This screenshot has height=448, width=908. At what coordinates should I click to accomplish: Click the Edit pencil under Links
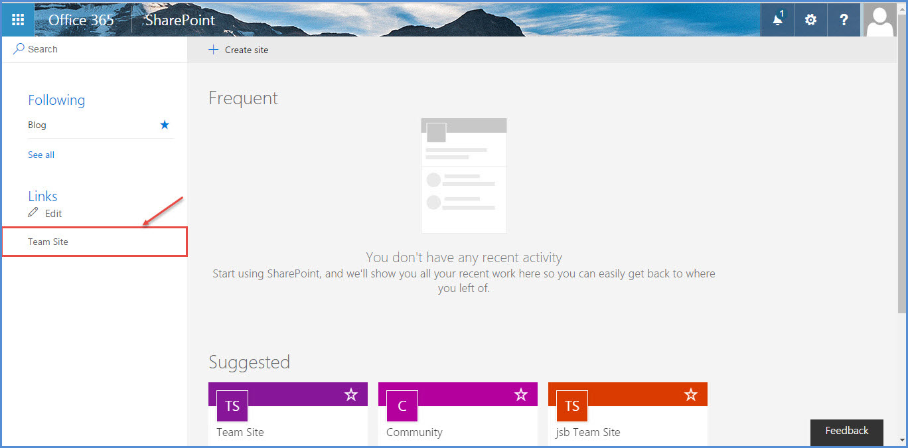pyautogui.click(x=32, y=213)
